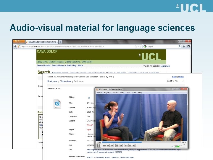The image size is (213, 160).
Task: Bookmark page with the star icon
Action: pyautogui.click(x=135, y=47)
